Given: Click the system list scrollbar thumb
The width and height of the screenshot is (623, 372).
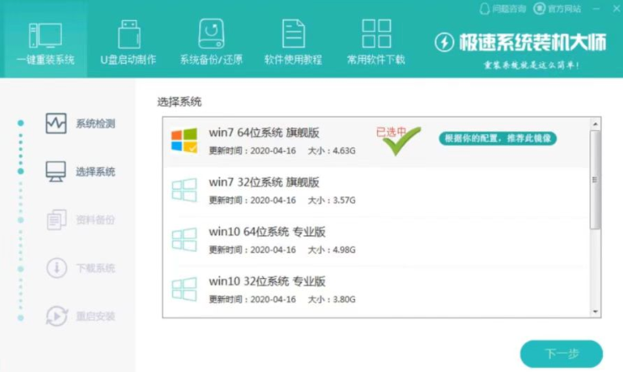Looking at the screenshot, I should point(594,180).
